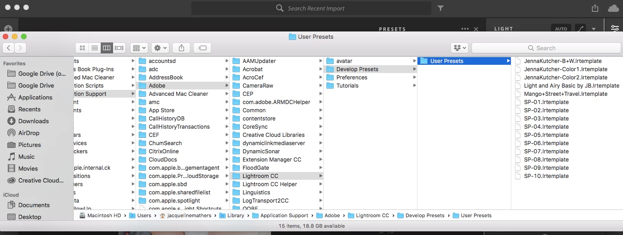This screenshot has width=623, height=235.
Task: Switch Finder to list view
Action: coord(95,47)
